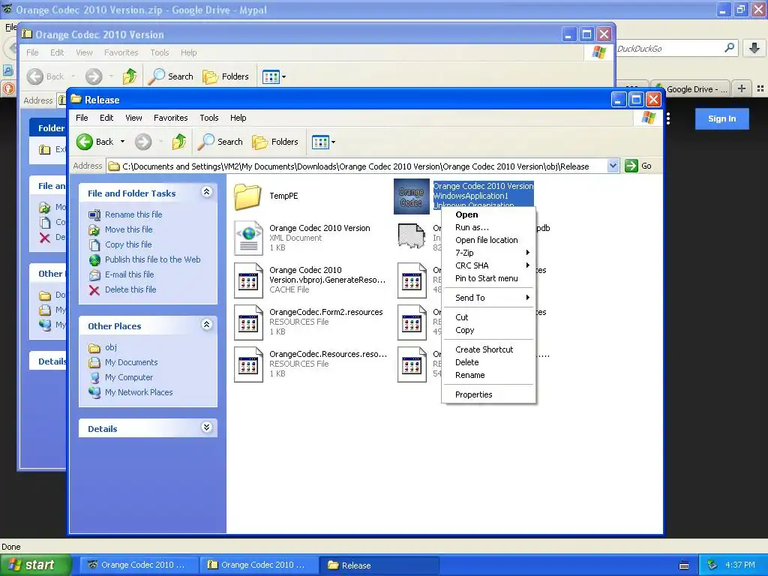This screenshot has width=768, height=576.
Task: Click Copy this file task
Action: click(x=128, y=244)
